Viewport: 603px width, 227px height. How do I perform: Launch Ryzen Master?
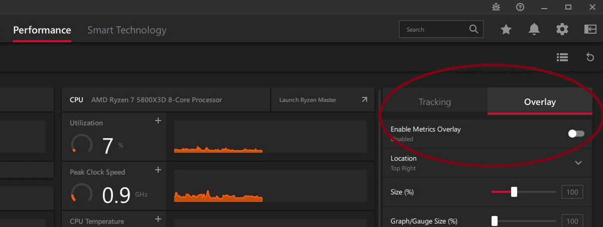(322, 100)
